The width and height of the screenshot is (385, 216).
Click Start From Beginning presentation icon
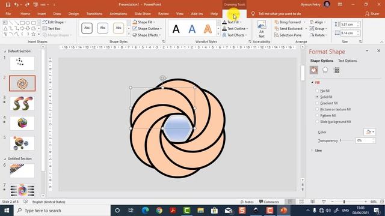coord(35,5)
